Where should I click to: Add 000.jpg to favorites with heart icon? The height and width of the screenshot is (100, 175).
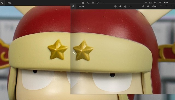pos(98,3)
